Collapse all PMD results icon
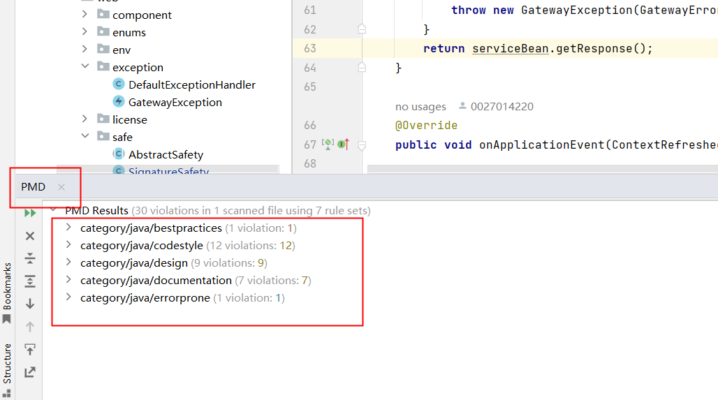The width and height of the screenshot is (718, 400). pyautogui.click(x=30, y=258)
